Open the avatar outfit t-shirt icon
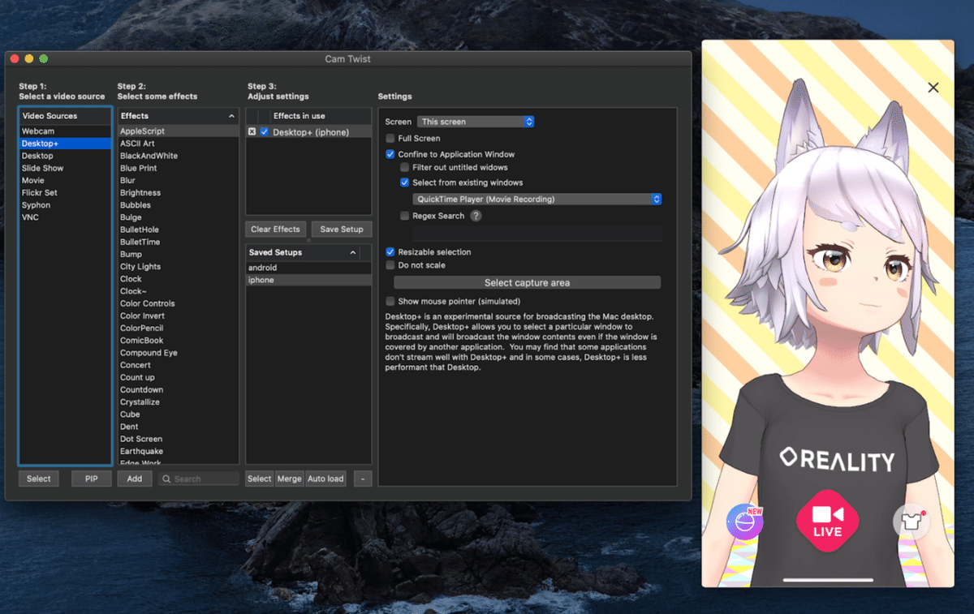This screenshot has width=974, height=614. [x=911, y=522]
